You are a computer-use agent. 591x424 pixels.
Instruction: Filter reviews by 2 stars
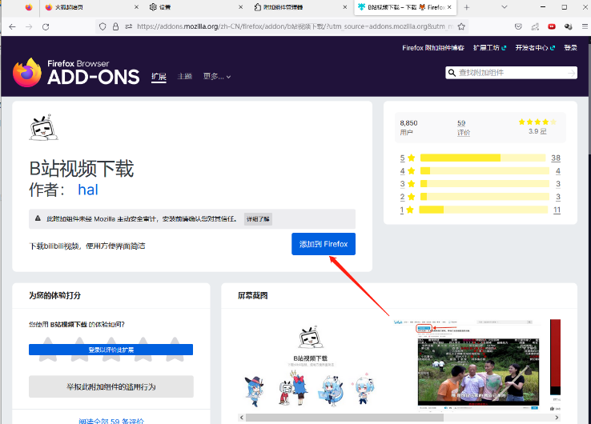408,197
